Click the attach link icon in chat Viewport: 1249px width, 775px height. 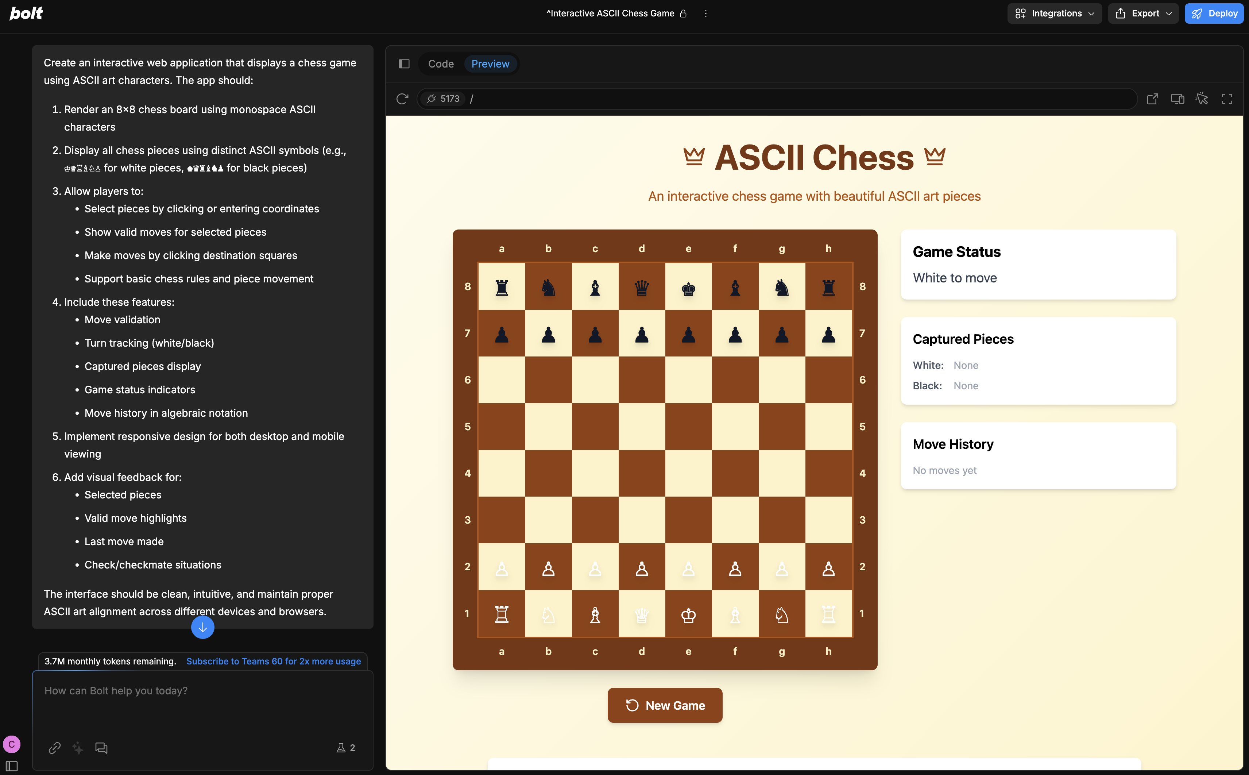point(54,748)
